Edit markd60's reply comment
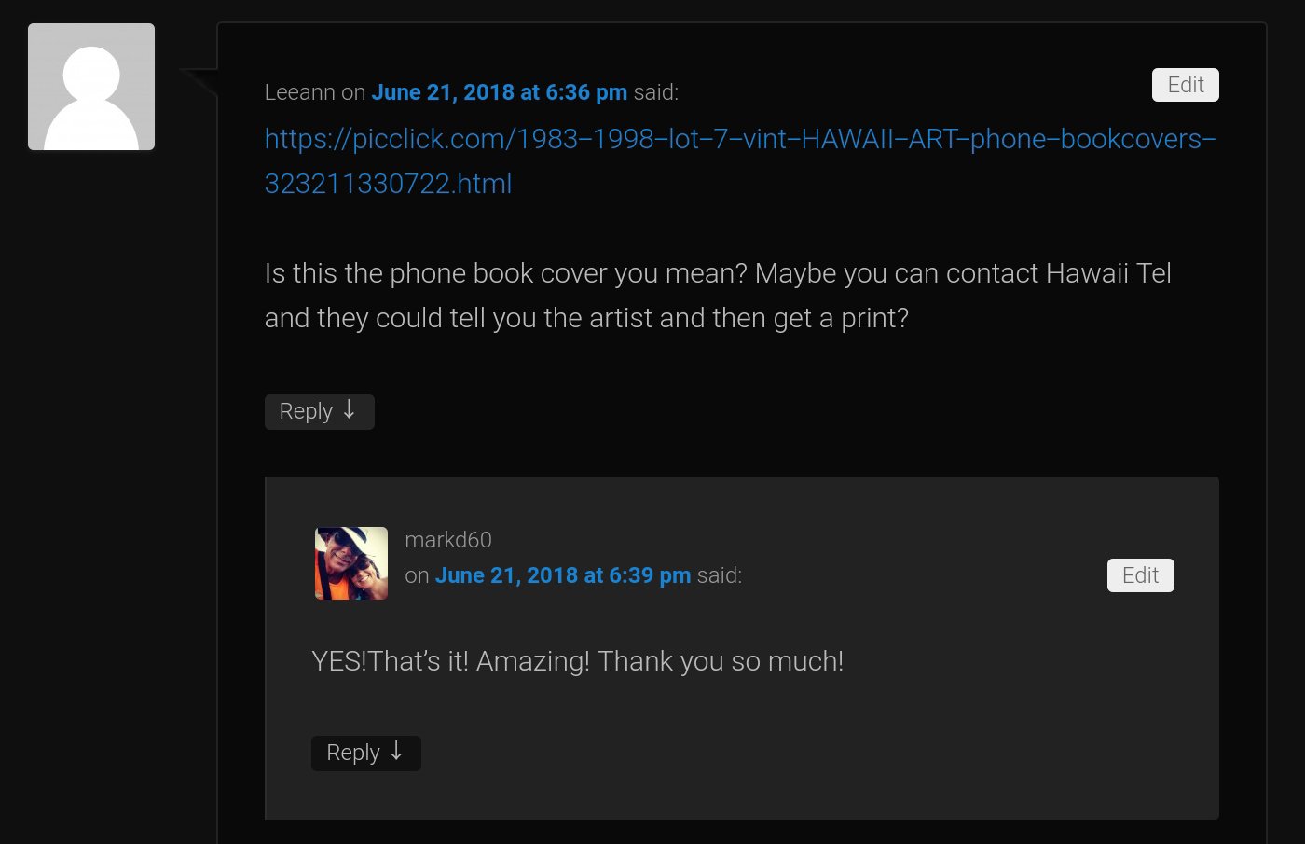1305x844 pixels. point(1141,575)
